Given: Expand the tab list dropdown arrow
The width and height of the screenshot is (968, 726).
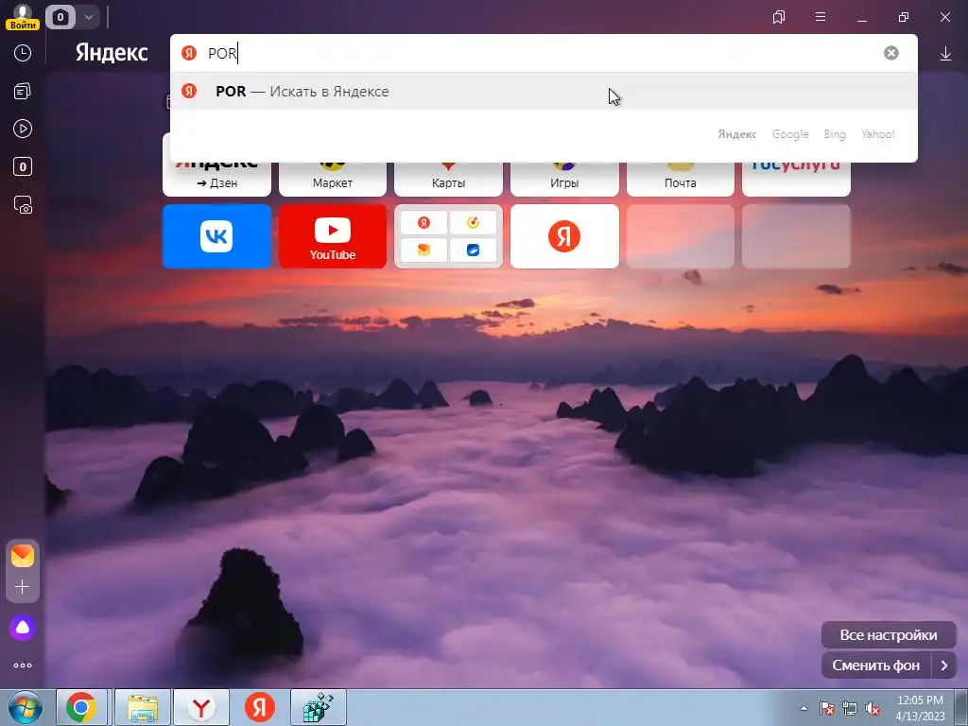Looking at the screenshot, I should pos(88,17).
